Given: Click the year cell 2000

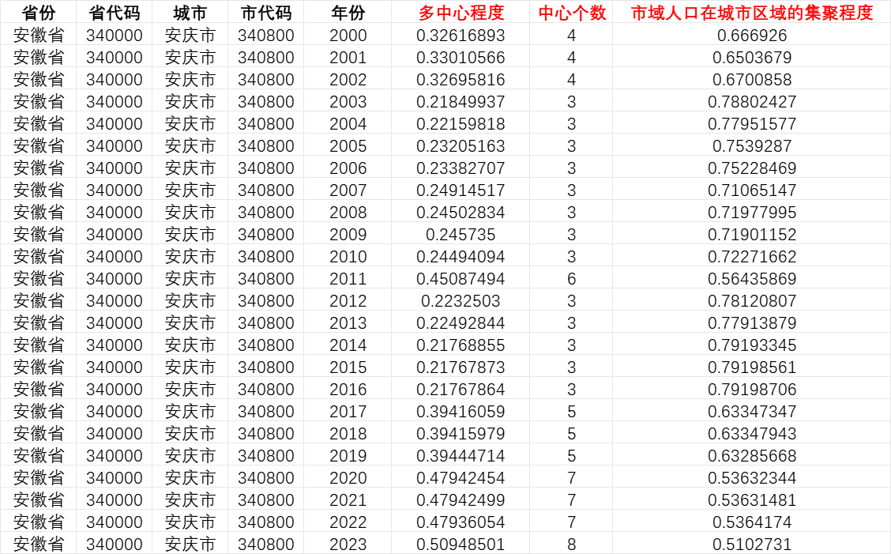Looking at the screenshot, I should pyautogui.click(x=348, y=36).
